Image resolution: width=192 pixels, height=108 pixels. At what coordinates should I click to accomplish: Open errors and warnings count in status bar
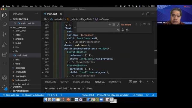[x=52, y=95]
